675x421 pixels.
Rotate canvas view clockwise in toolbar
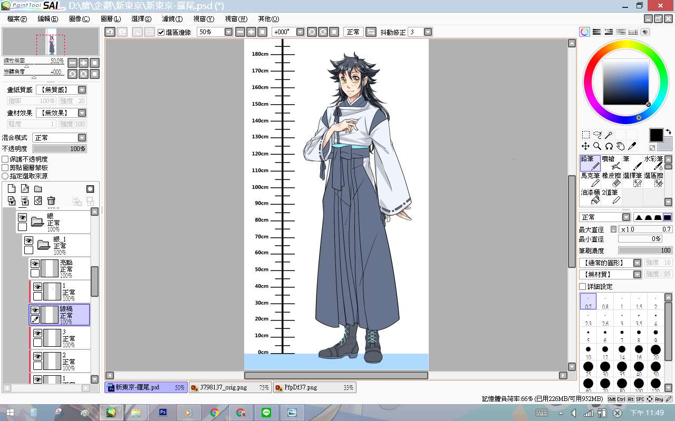pos(323,32)
